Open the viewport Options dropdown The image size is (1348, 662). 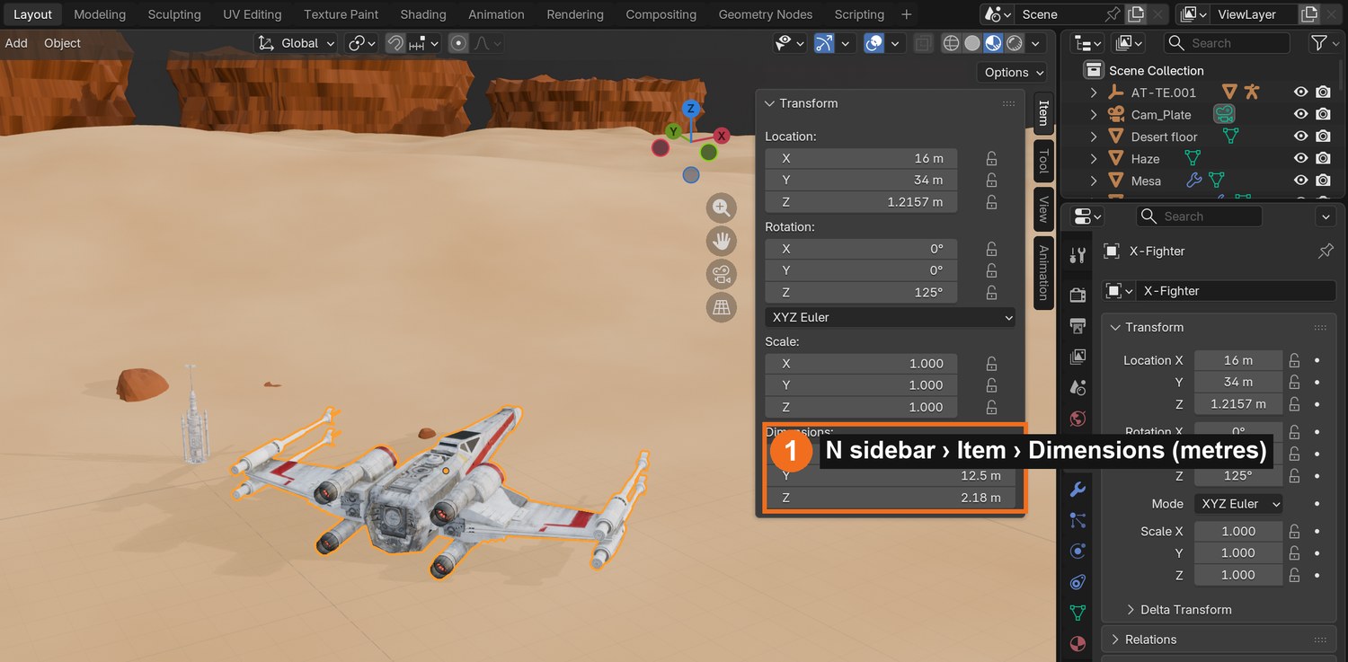(1014, 73)
